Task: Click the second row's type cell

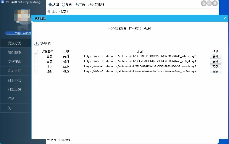Action: 66,61
